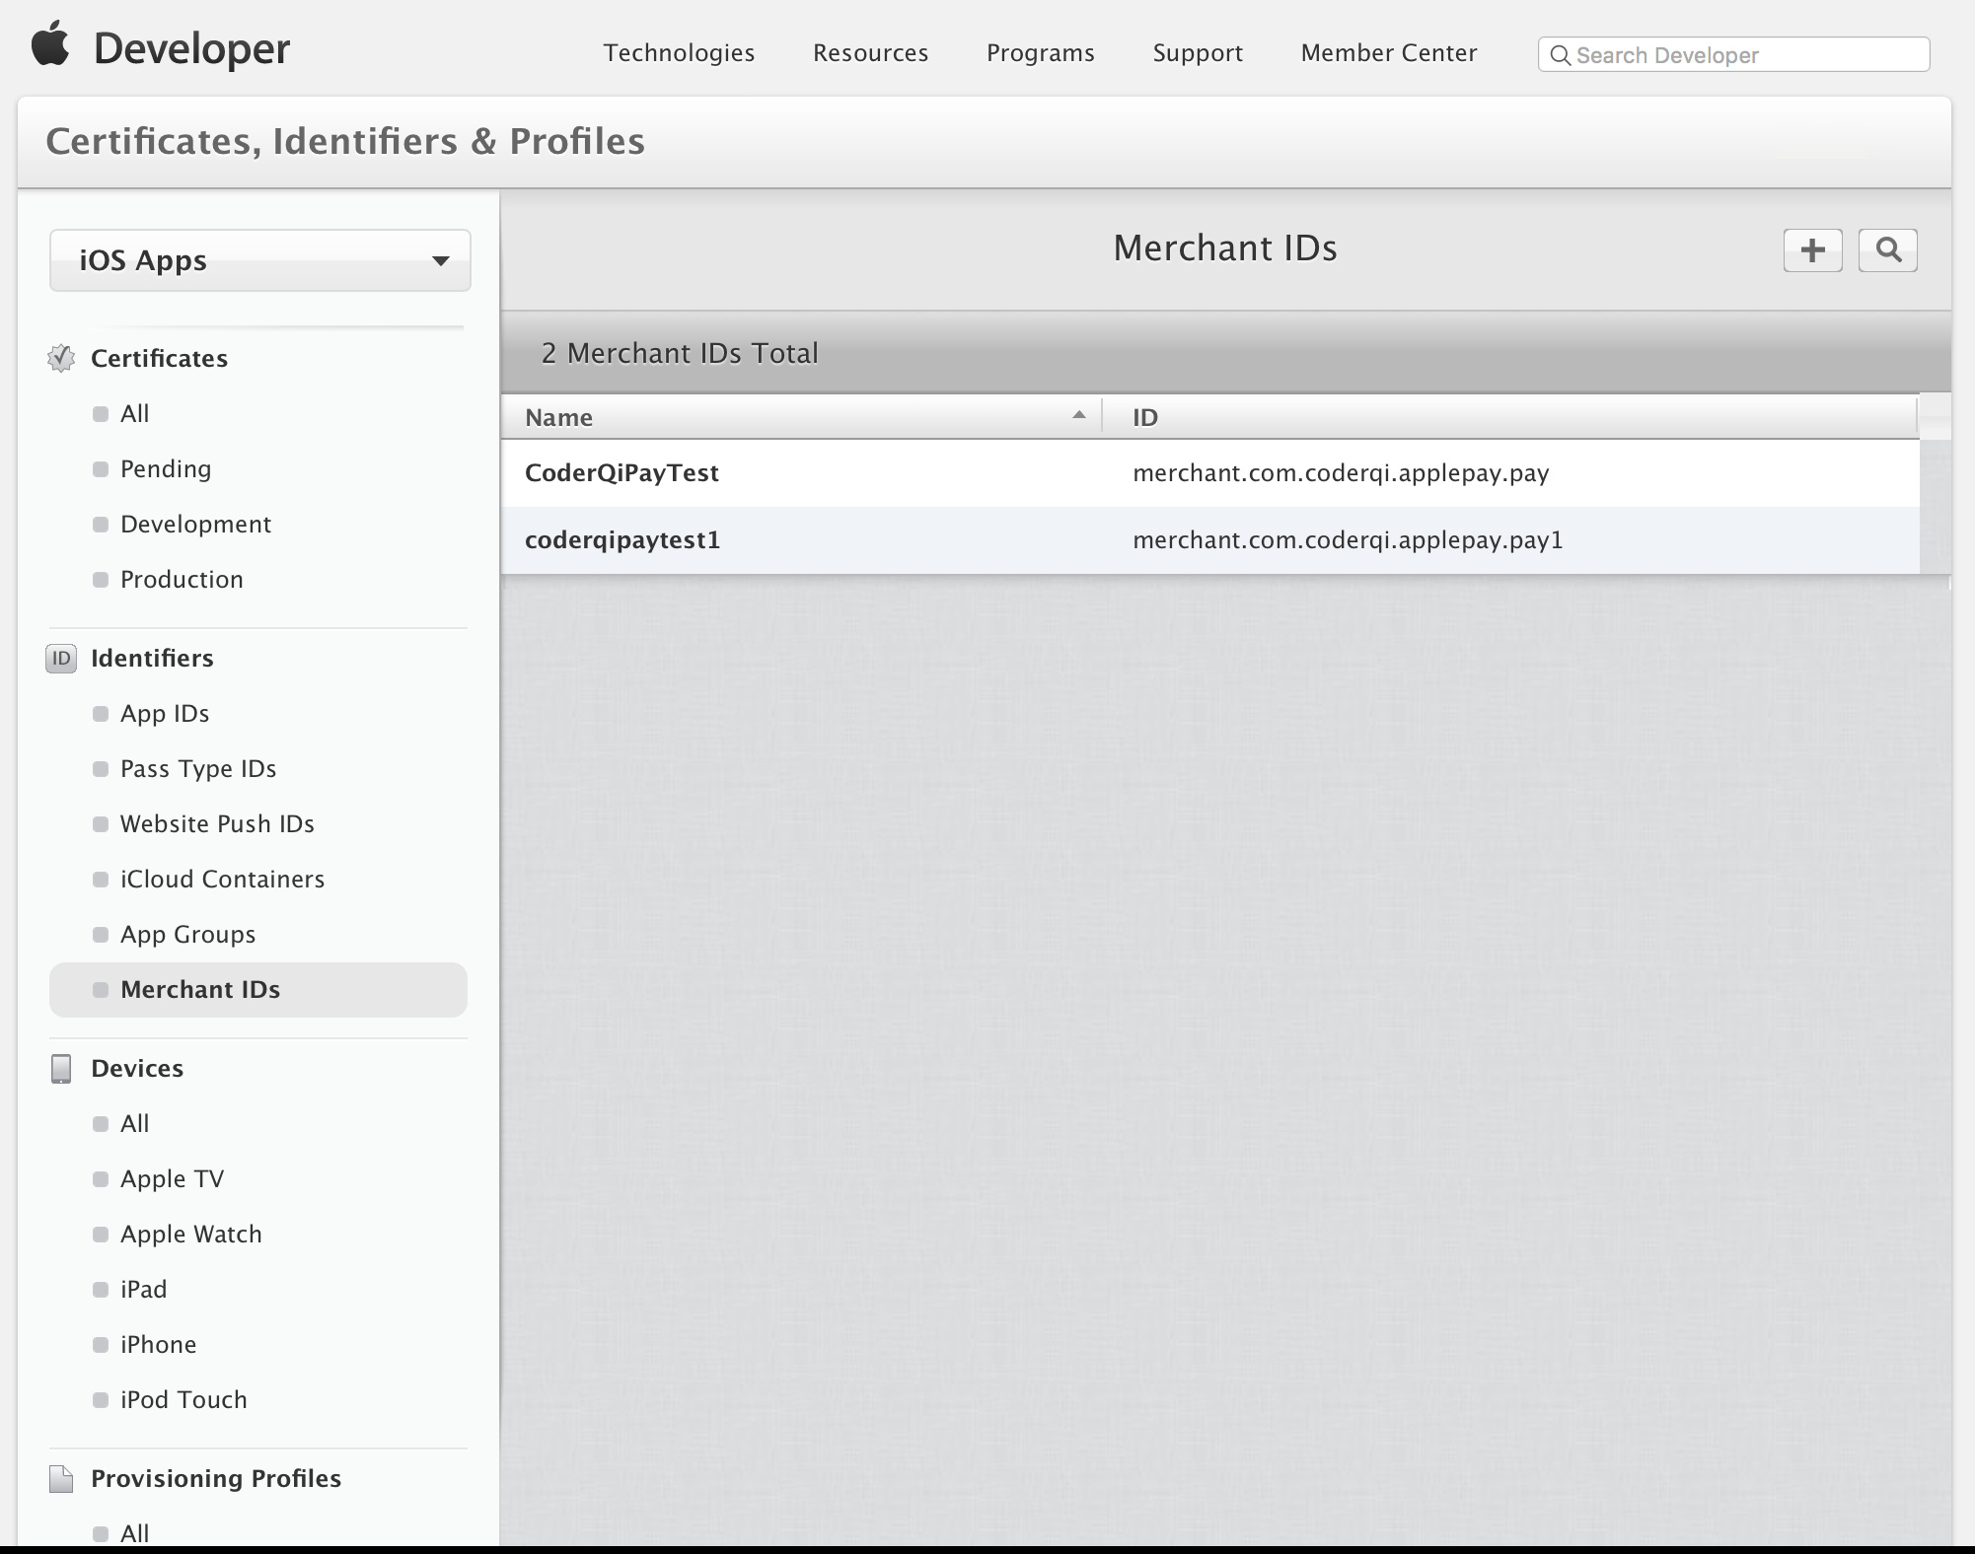Viewport: 1975px width, 1554px height.
Task: Click the plus button to add a Merchant ID
Action: point(1812,250)
